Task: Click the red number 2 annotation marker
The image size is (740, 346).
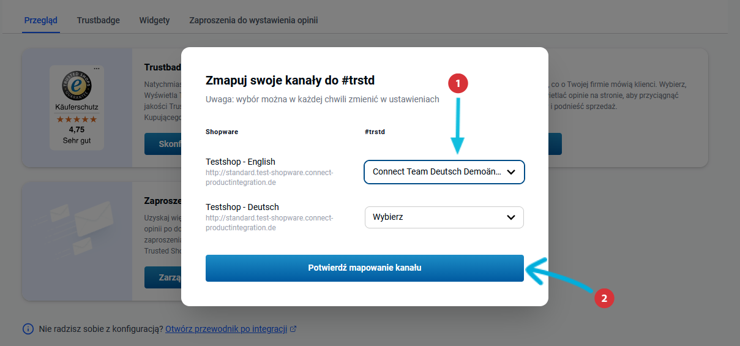Action: pos(604,298)
